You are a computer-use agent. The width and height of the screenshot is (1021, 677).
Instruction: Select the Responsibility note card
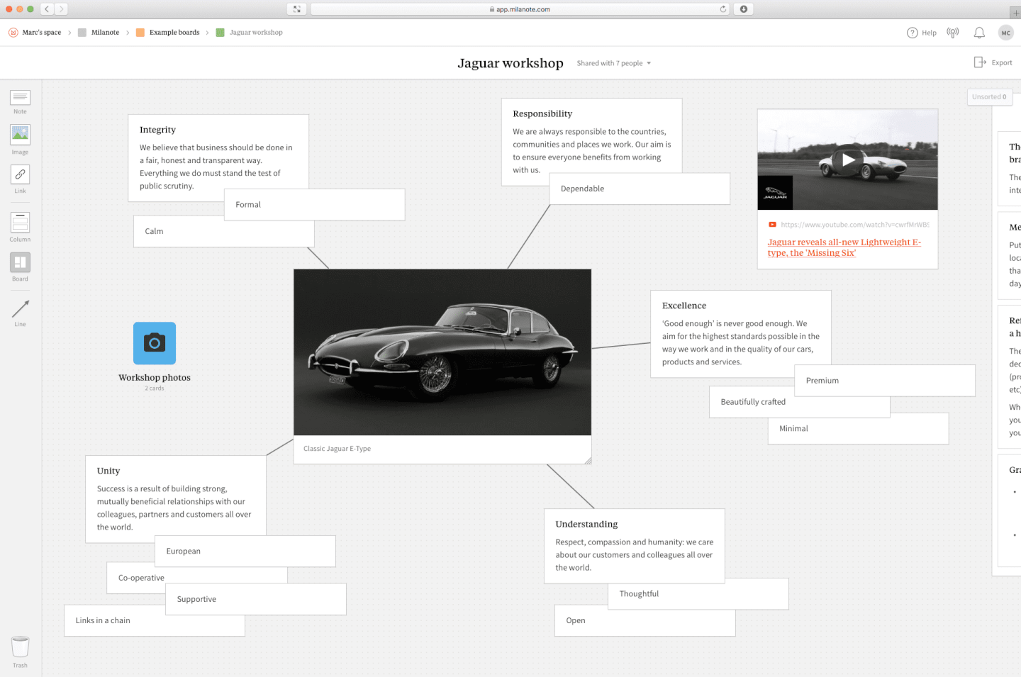(x=592, y=142)
